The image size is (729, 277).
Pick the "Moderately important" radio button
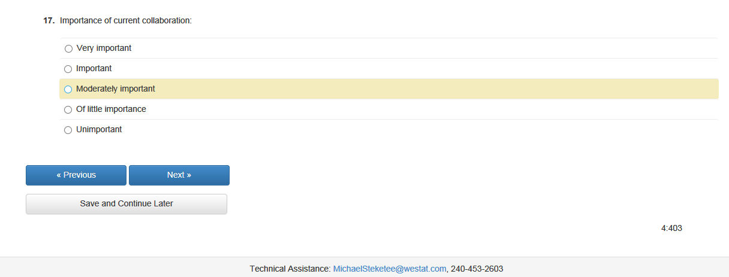[x=68, y=89]
